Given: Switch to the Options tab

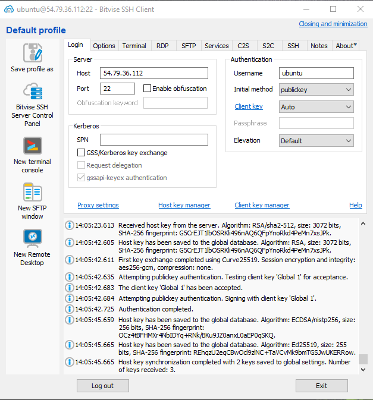Looking at the screenshot, I should pyautogui.click(x=104, y=46).
